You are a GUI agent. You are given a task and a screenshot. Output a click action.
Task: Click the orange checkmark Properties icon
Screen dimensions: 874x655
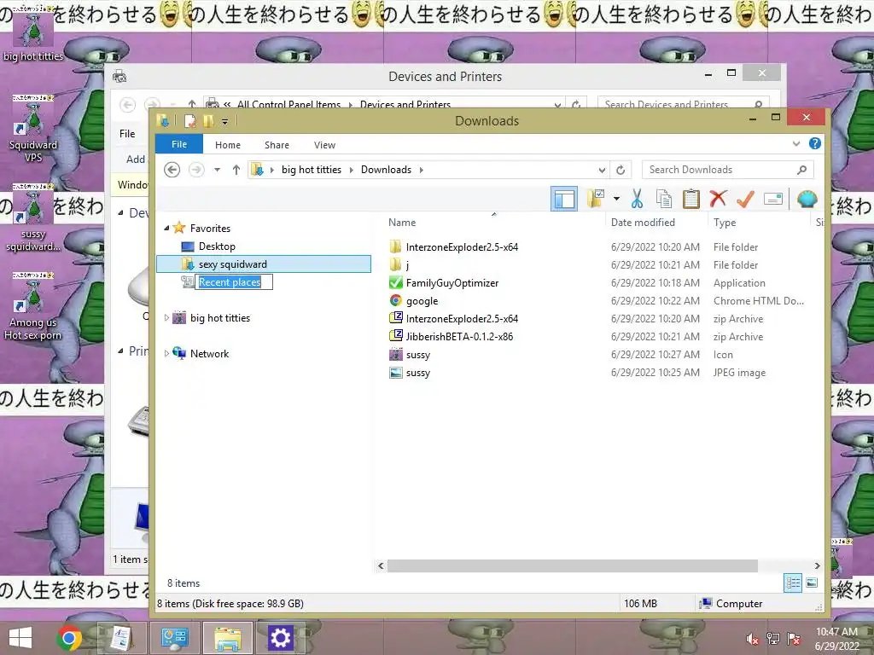pyautogui.click(x=745, y=198)
